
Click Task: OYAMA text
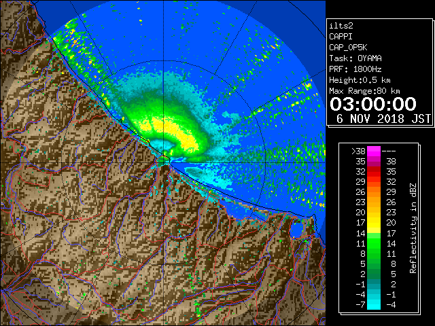point(355,58)
